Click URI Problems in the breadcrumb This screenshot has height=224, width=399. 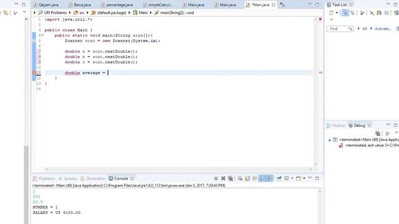(x=55, y=12)
